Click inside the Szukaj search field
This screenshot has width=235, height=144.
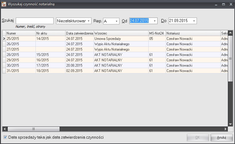(x=35, y=21)
